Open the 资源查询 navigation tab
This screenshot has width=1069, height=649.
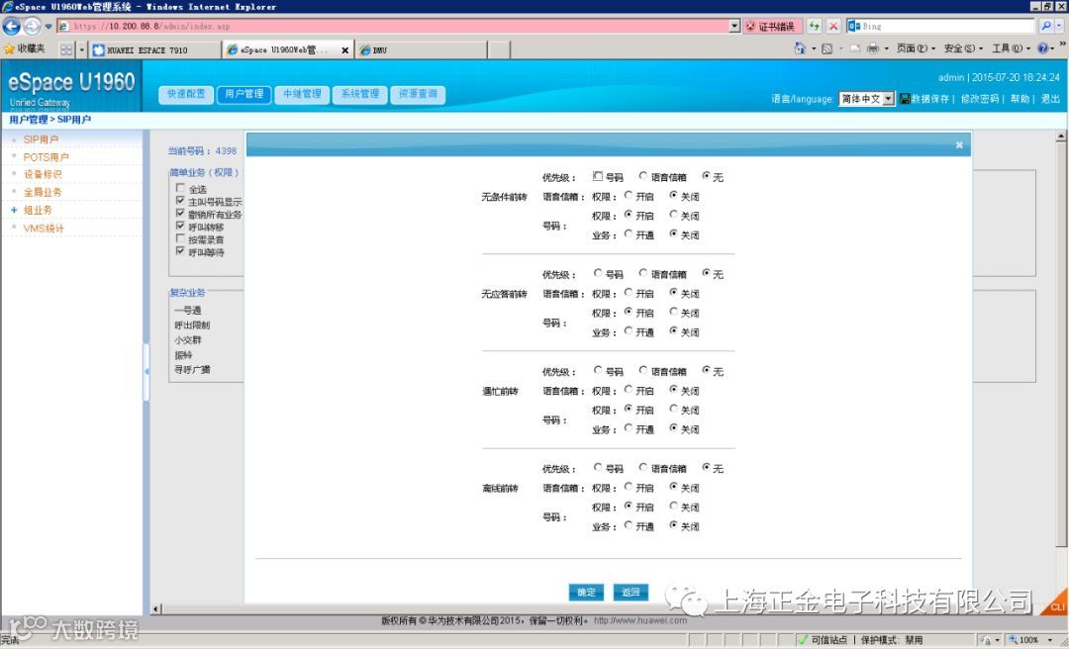(x=418, y=95)
